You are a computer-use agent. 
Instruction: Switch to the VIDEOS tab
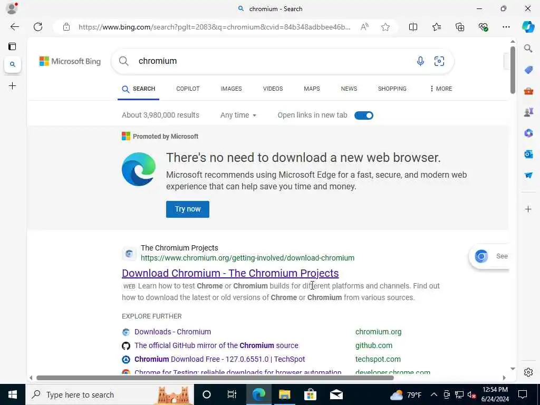coord(273,89)
